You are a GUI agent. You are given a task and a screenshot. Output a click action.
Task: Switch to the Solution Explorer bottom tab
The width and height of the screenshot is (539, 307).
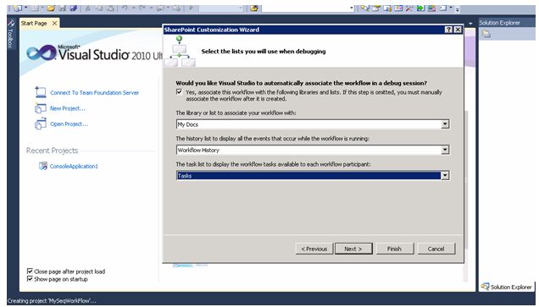click(x=506, y=287)
